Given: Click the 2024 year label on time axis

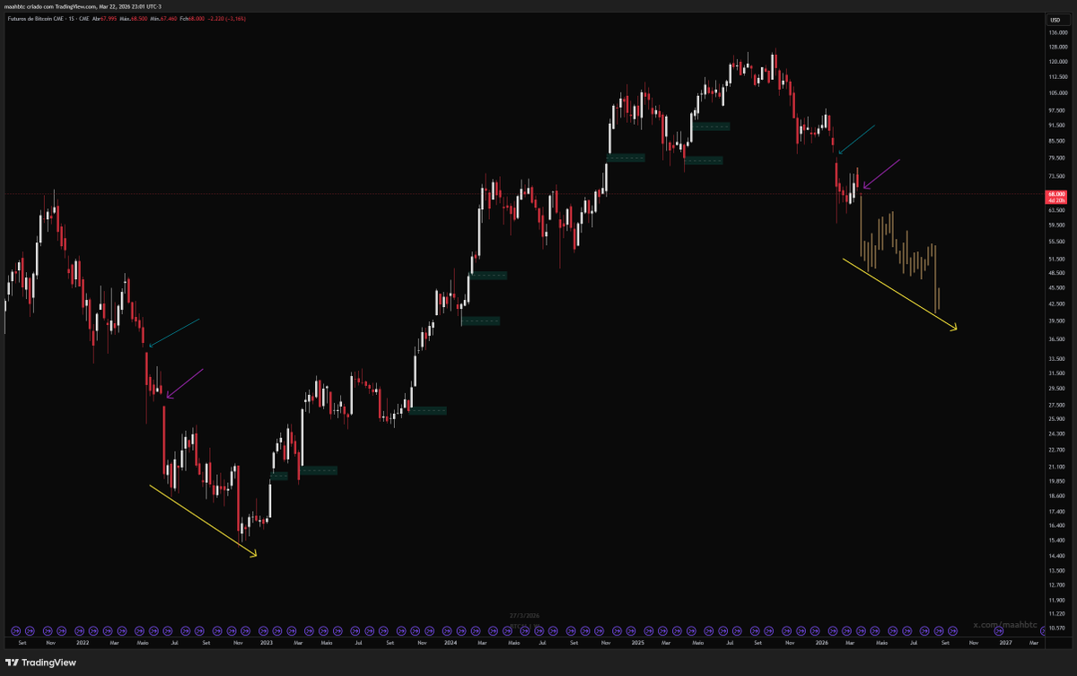Looking at the screenshot, I should tap(451, 643).
